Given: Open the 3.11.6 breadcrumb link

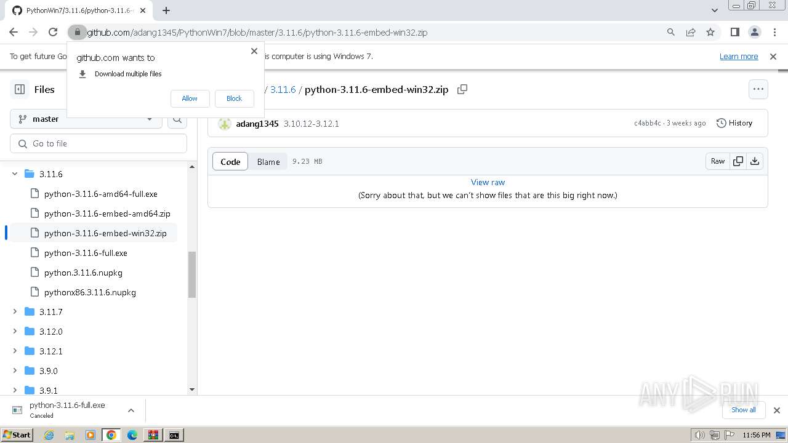Looking at the screenshot, I should [283, 89].
